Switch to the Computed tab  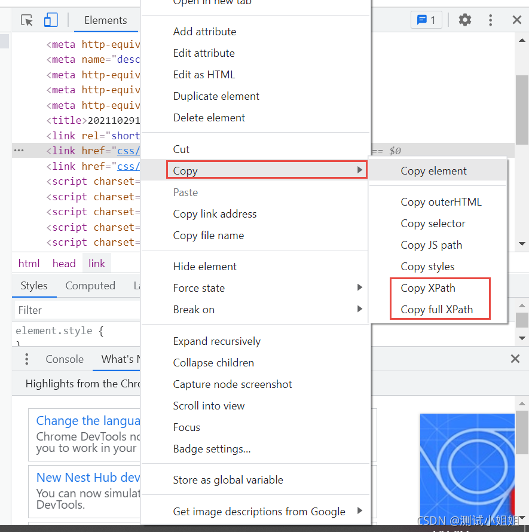point(90,286)
